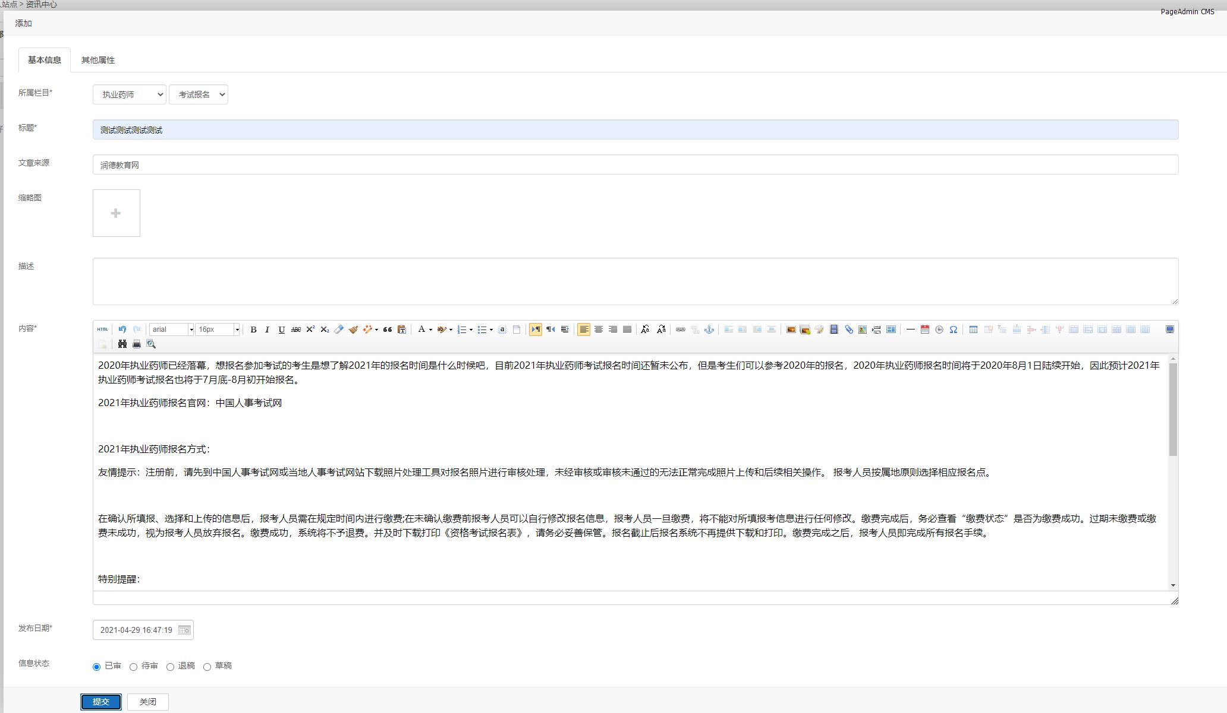Click the editor fullscreen icon
This screenshot has height=713, width=1227.
(1169, 329)
